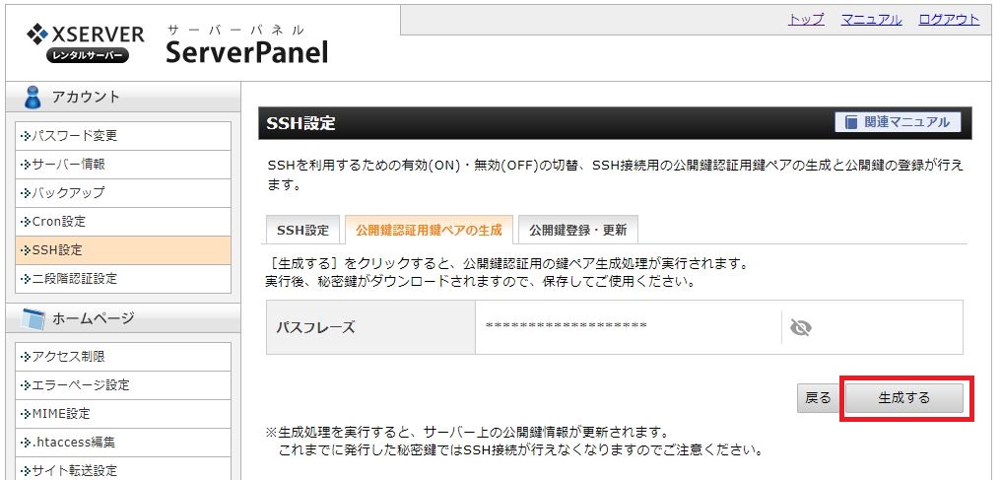Click the ServerPanel title logo
Image resolution: width=1001 pixels, height=480 pixels.
(247, 51)
